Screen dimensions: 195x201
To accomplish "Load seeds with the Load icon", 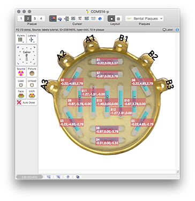I will click(21, 84).
